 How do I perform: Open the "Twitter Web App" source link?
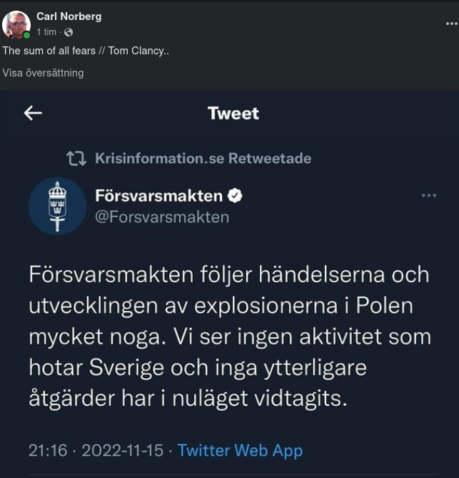[x=240, y=450]
